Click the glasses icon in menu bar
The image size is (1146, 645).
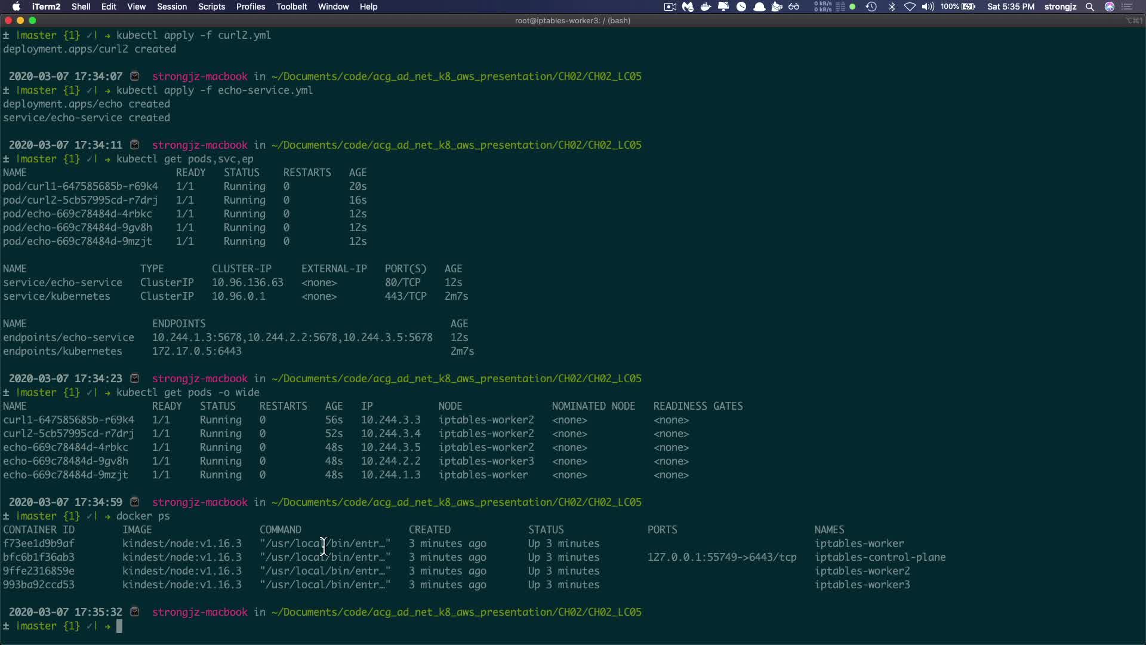(x=794, y=7)
